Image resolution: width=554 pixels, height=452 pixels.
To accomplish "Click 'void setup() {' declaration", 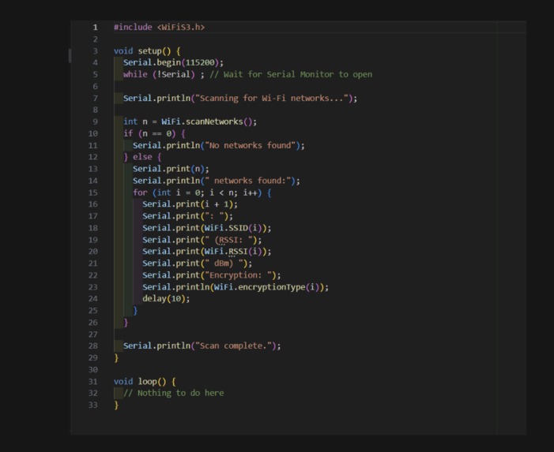I will click(147, 50).
